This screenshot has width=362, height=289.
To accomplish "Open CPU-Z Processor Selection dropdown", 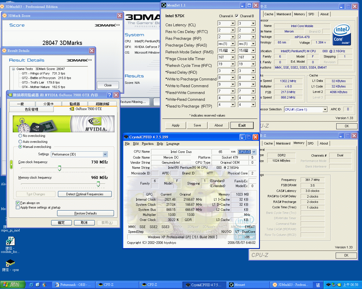I will point(325,110).
